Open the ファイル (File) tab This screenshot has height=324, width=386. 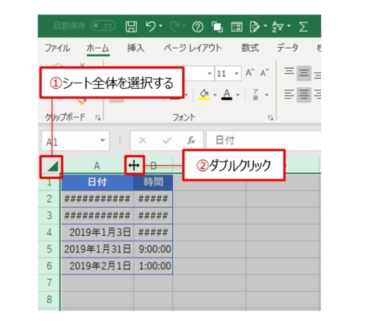click(57, 48)
